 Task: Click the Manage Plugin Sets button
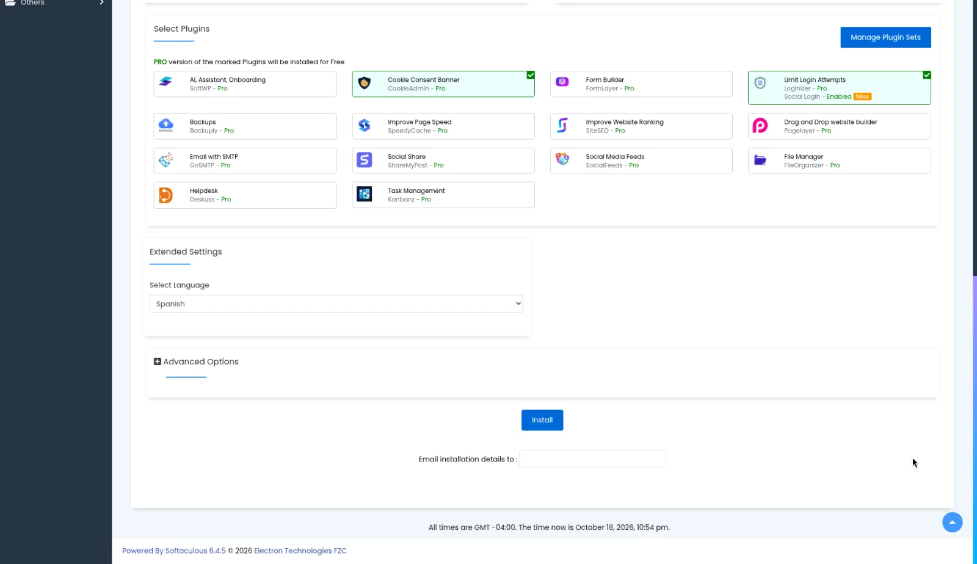pos(885,37)
